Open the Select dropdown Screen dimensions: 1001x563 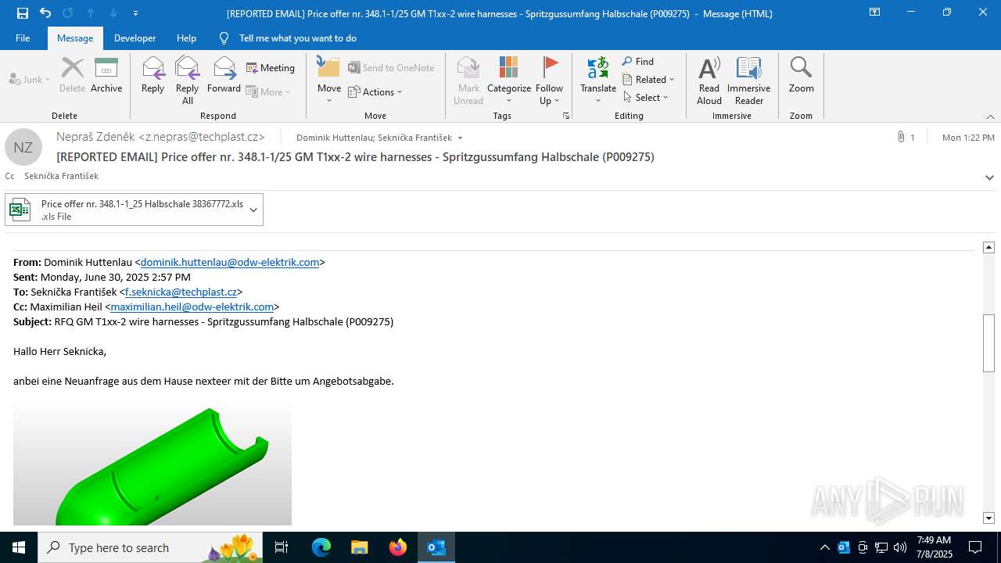click(x=646, y=98)
